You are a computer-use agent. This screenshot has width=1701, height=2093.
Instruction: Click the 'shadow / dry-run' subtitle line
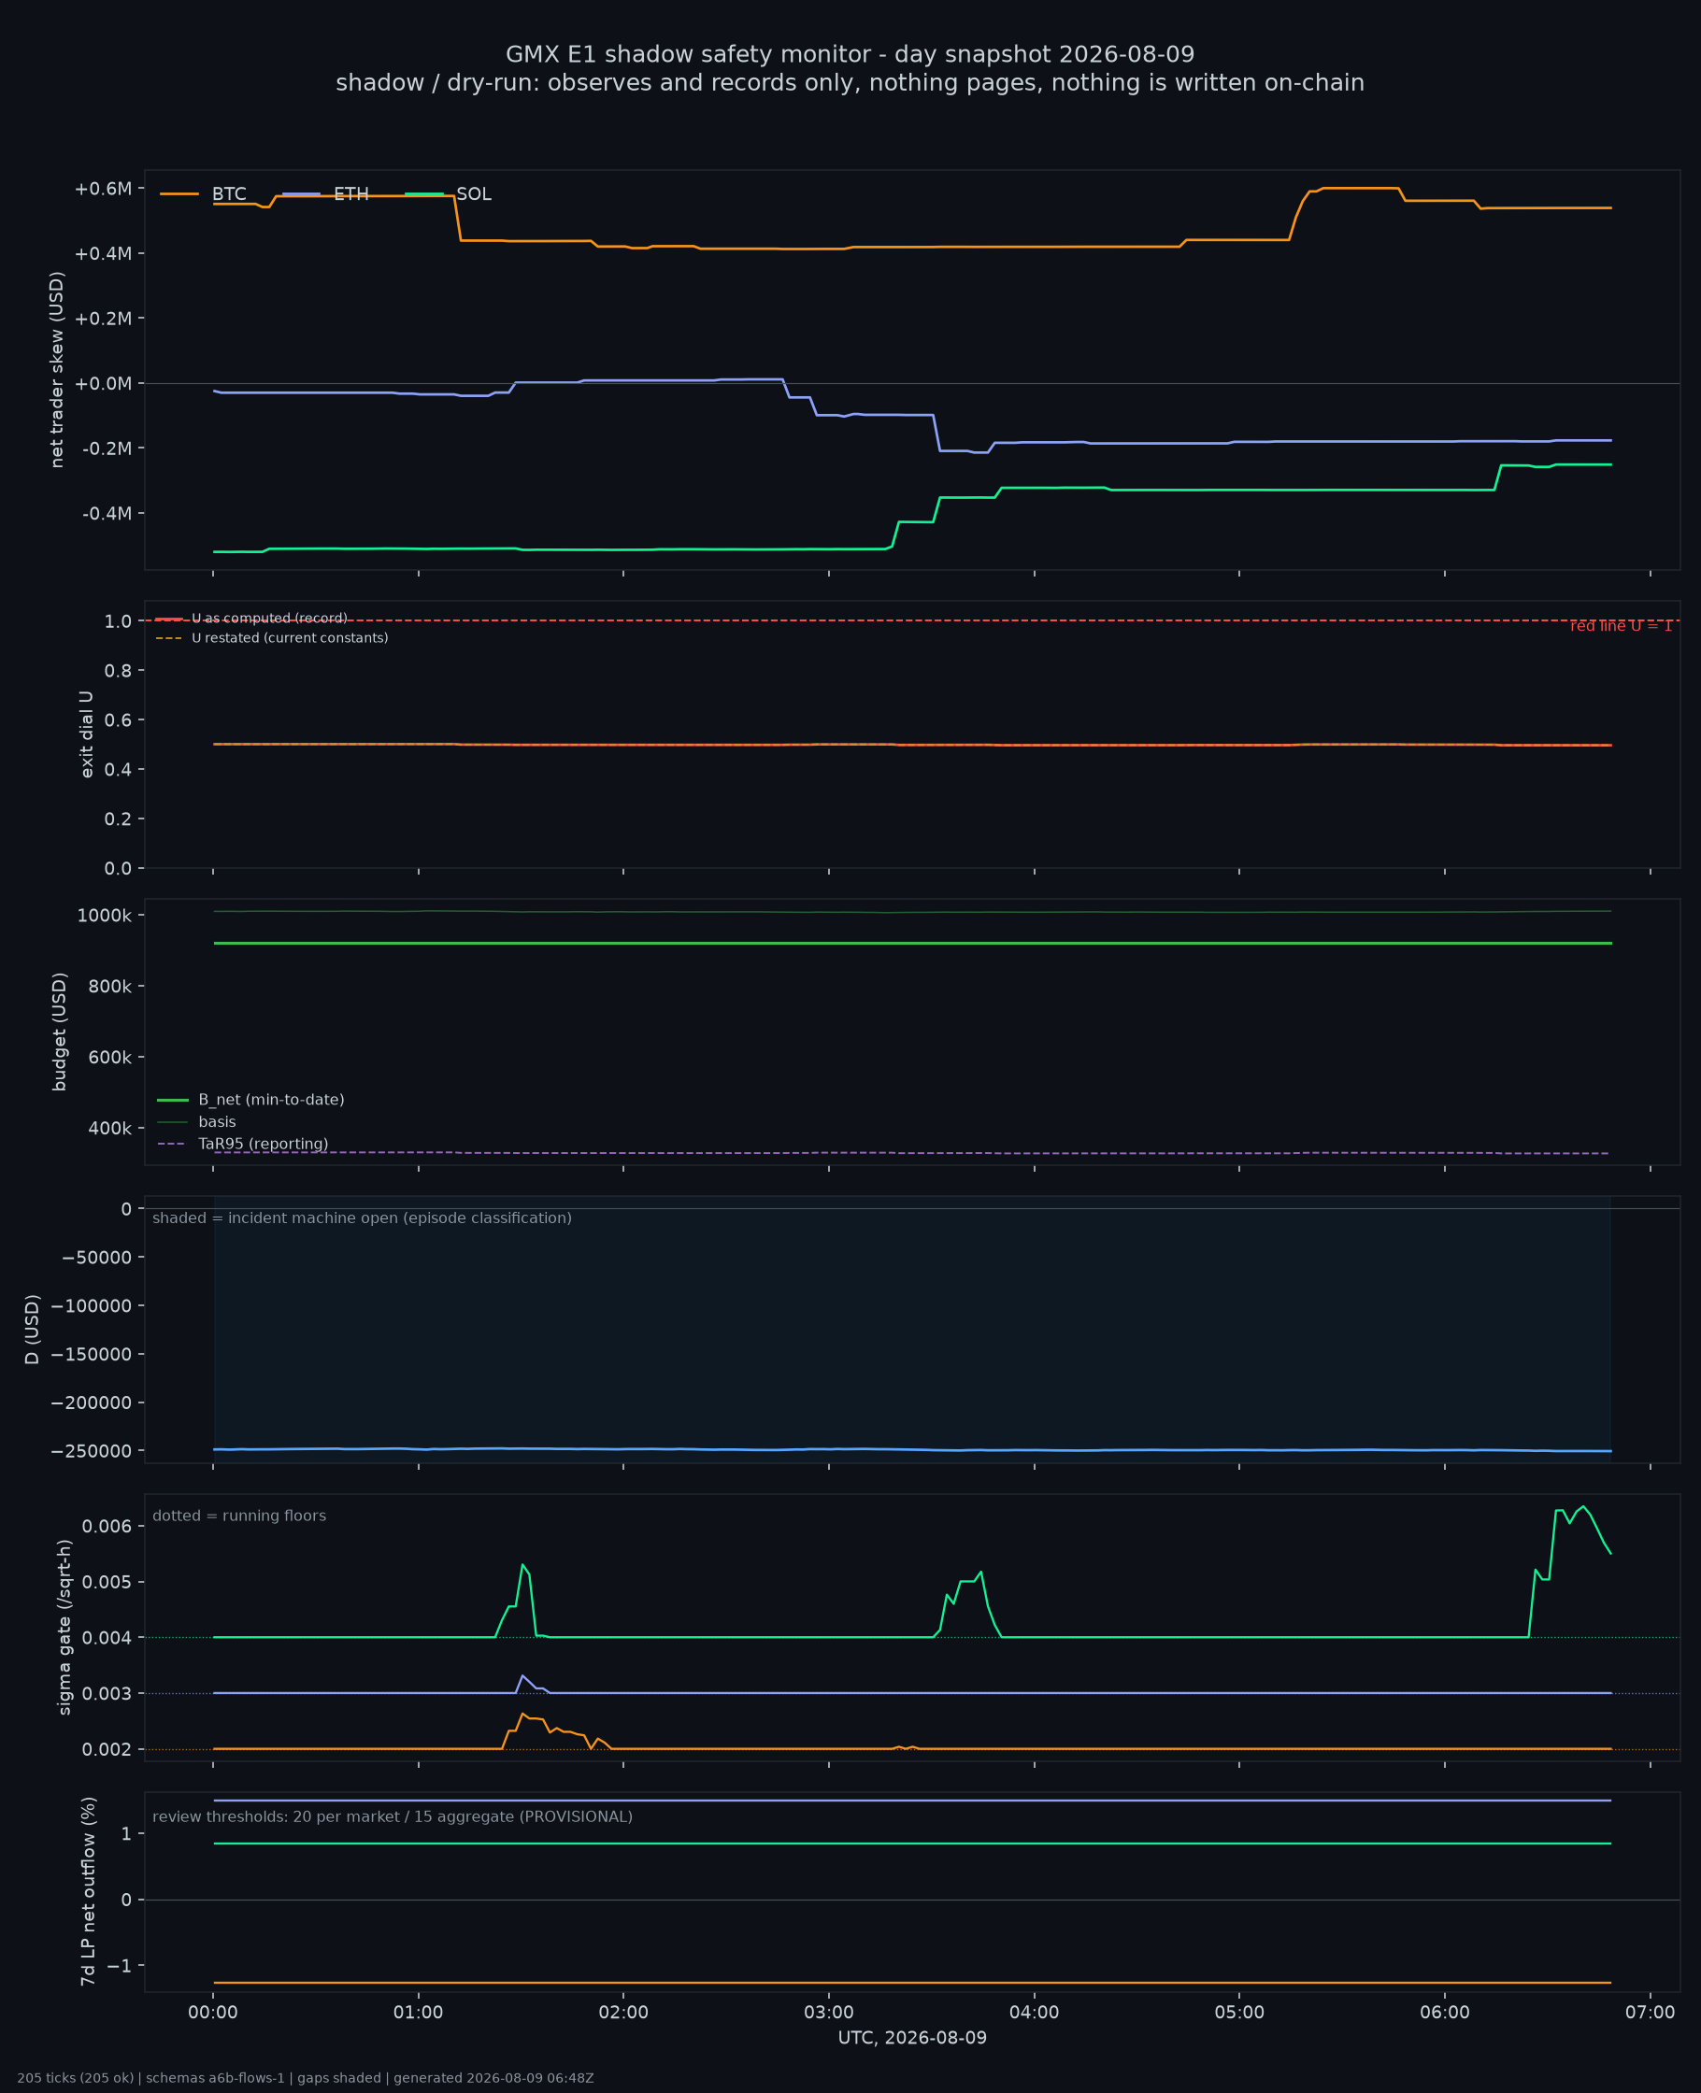point(850,83)
